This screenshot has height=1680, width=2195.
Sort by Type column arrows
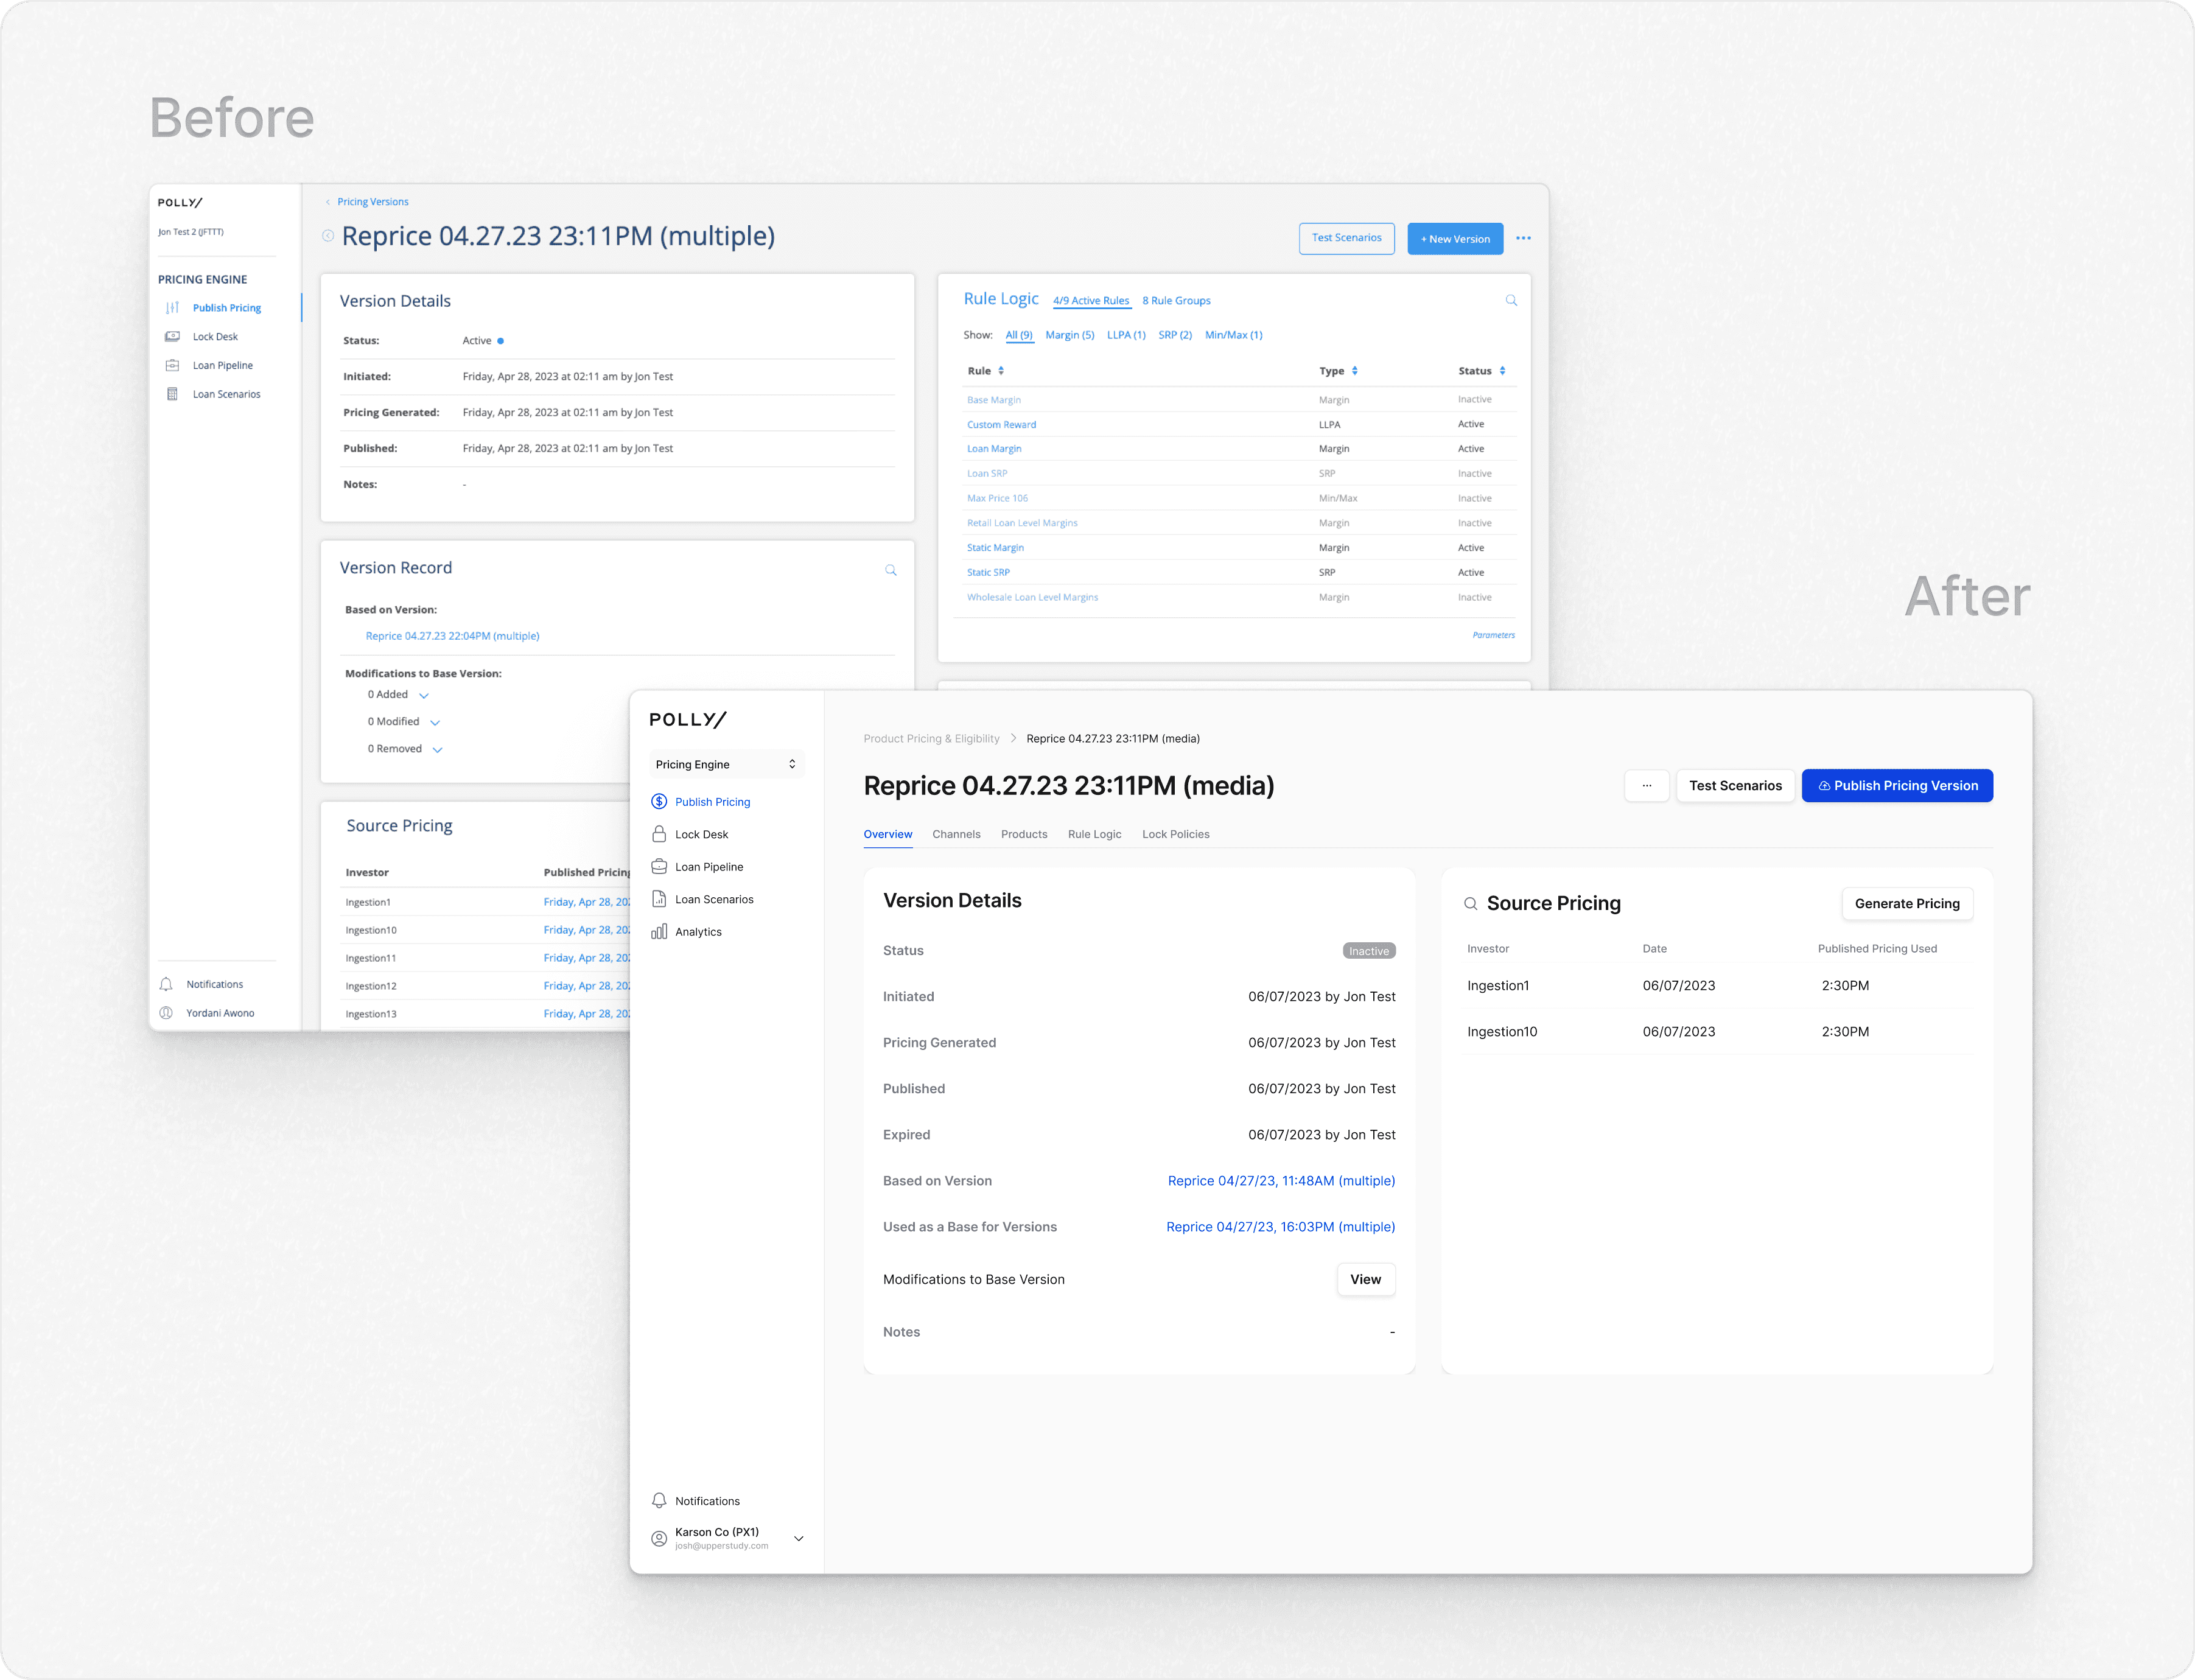[1355, 371]
